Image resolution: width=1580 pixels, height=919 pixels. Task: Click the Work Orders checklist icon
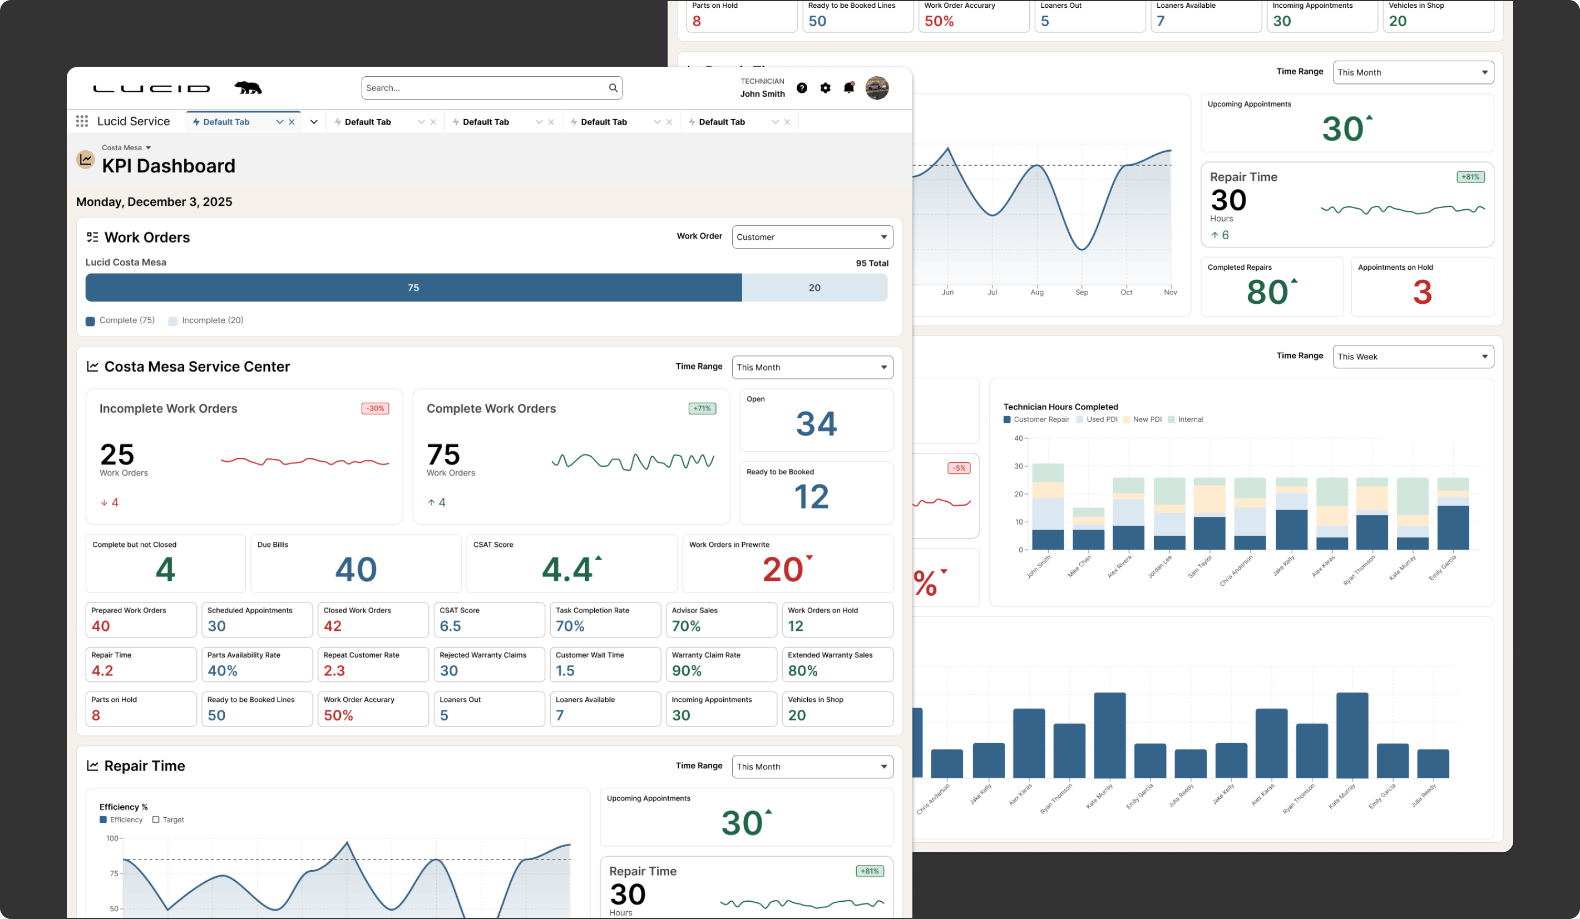click(x=93, y=237)
